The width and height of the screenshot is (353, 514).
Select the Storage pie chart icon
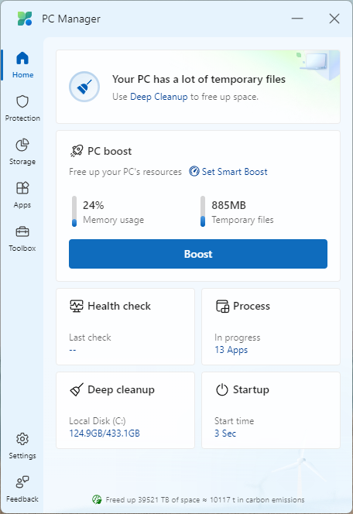pos(22,145)
